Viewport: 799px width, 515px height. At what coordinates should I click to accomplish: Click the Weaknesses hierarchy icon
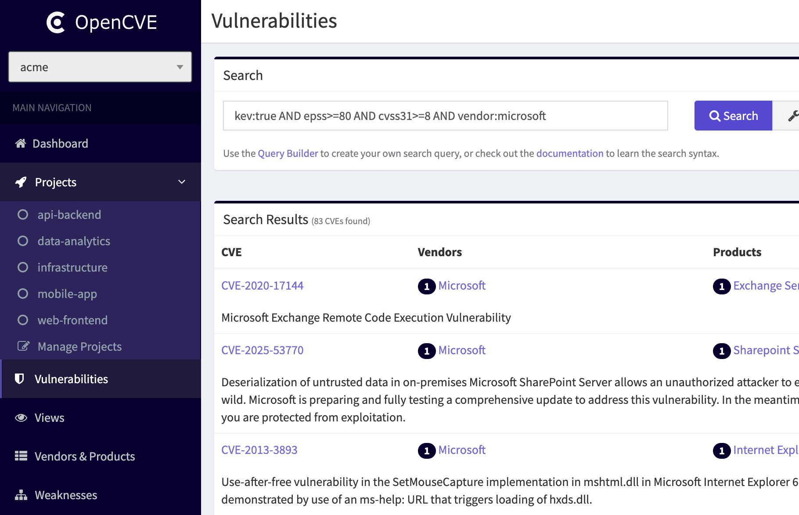coord(20,495)
